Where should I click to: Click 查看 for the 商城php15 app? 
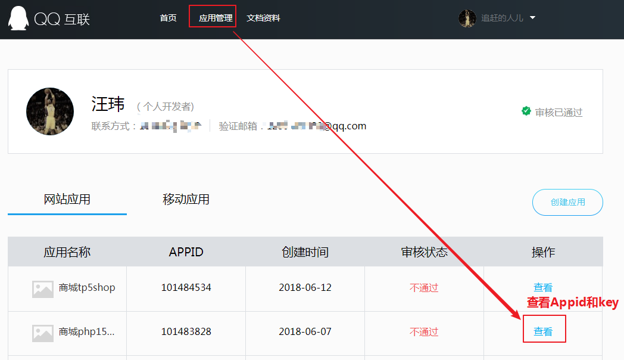coord(543,331)
